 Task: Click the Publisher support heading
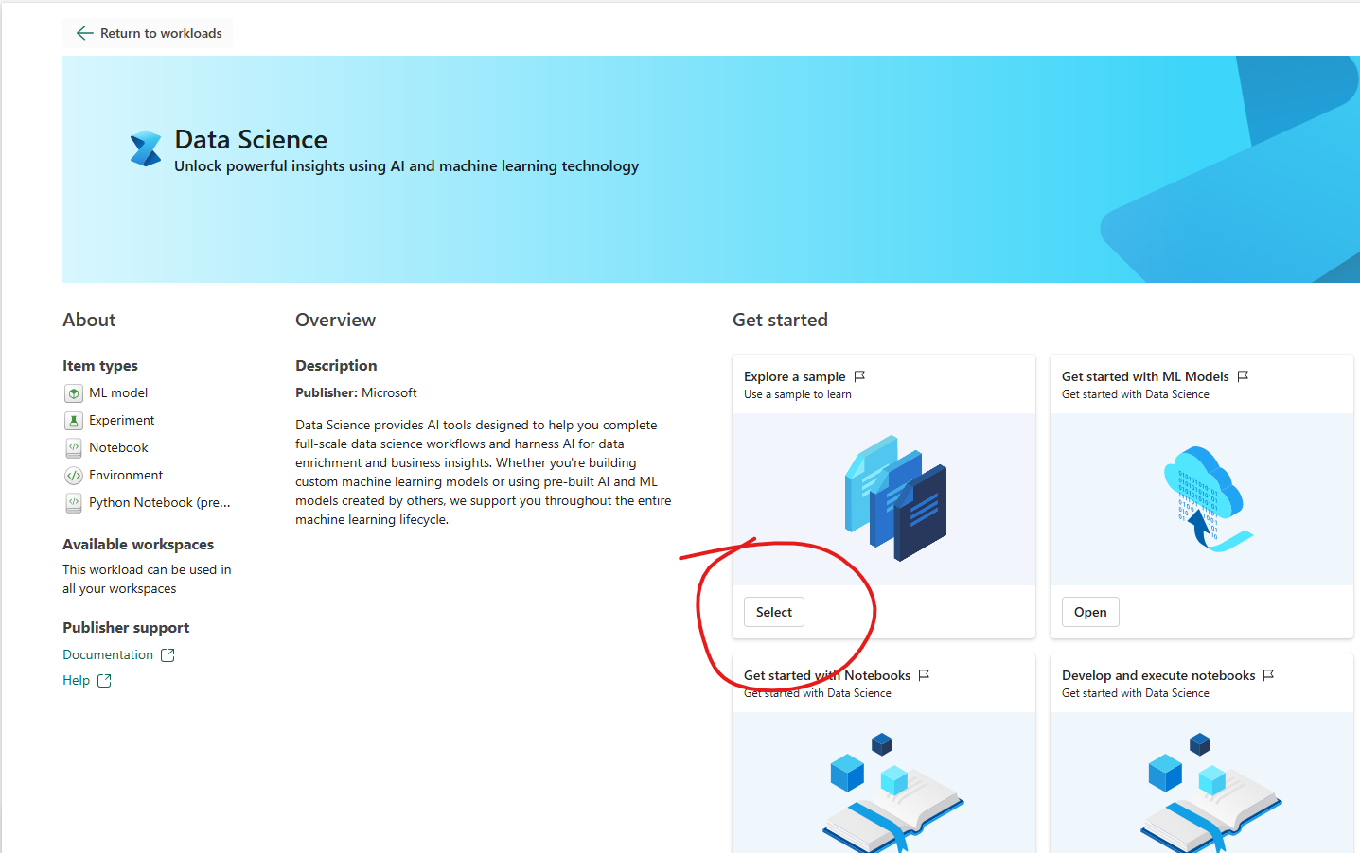click(x=126, y=628)
